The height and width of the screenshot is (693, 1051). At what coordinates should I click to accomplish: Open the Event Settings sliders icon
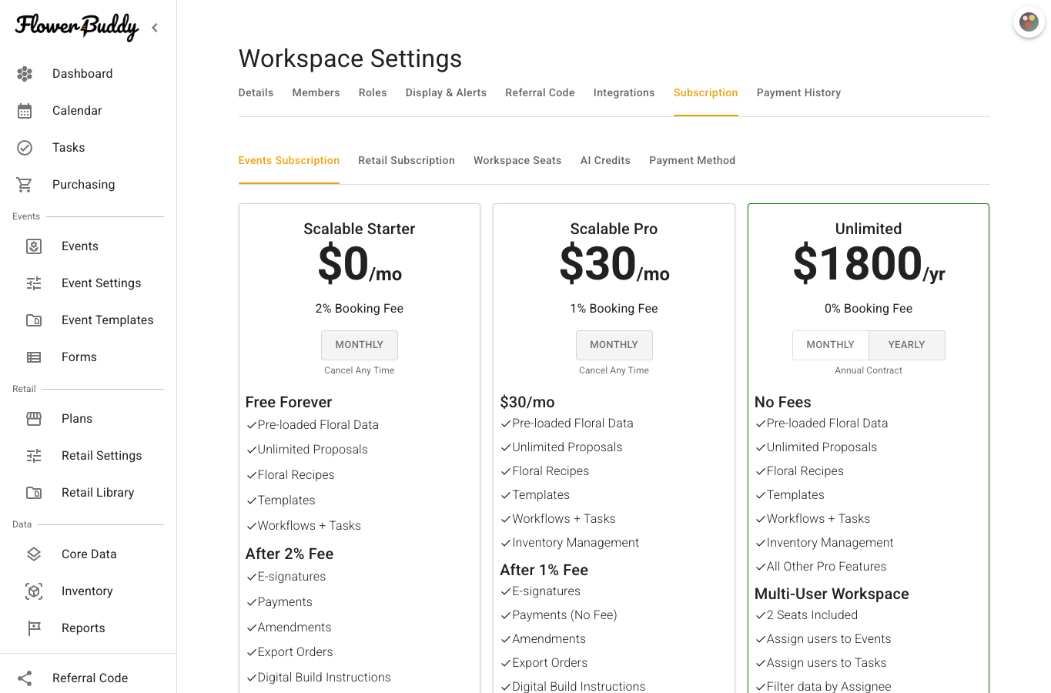(x=34, y=283)
